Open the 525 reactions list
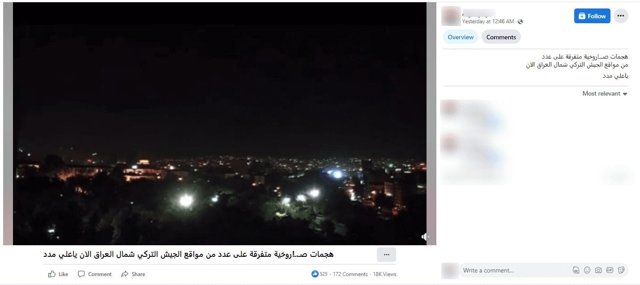 coord(320,274)
